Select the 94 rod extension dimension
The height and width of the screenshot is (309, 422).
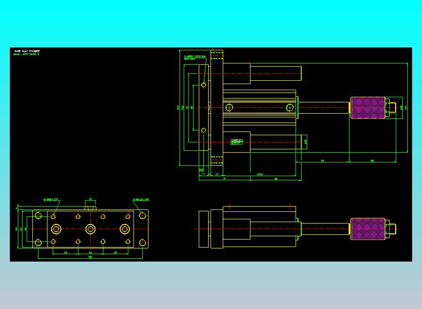(x=322, y=161)
